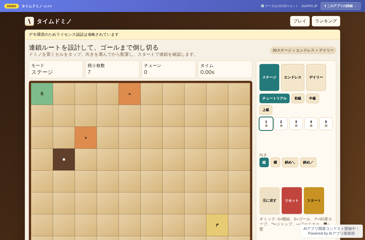Select the Tutorial difficulty

tap(274, 98)
